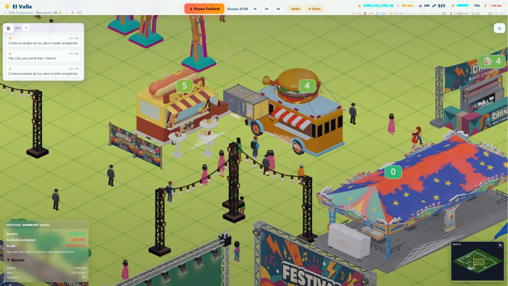Click the $999,322,300.38 balance
The height and width of the screenshot is (286, 508).
(378, 6)
